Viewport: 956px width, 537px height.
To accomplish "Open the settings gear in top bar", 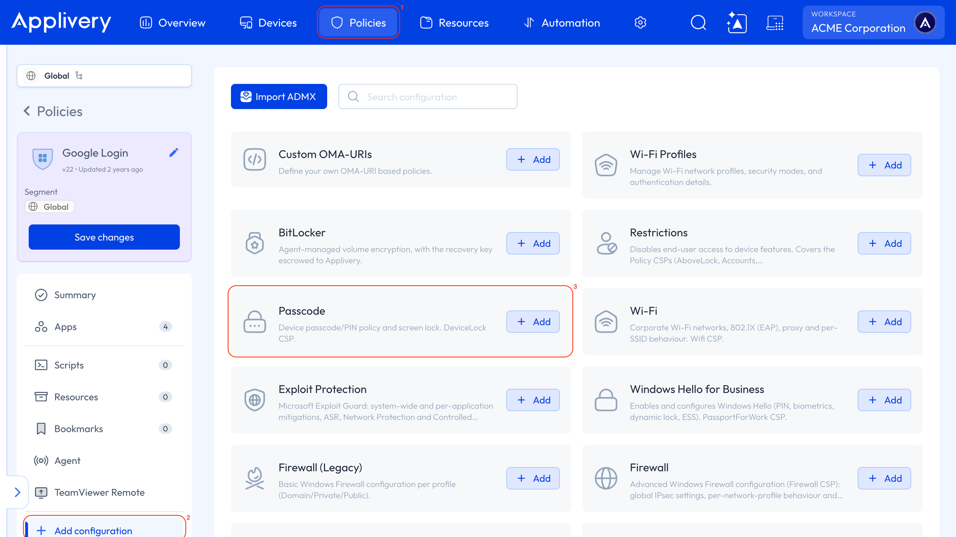I will tap(640, 23).
